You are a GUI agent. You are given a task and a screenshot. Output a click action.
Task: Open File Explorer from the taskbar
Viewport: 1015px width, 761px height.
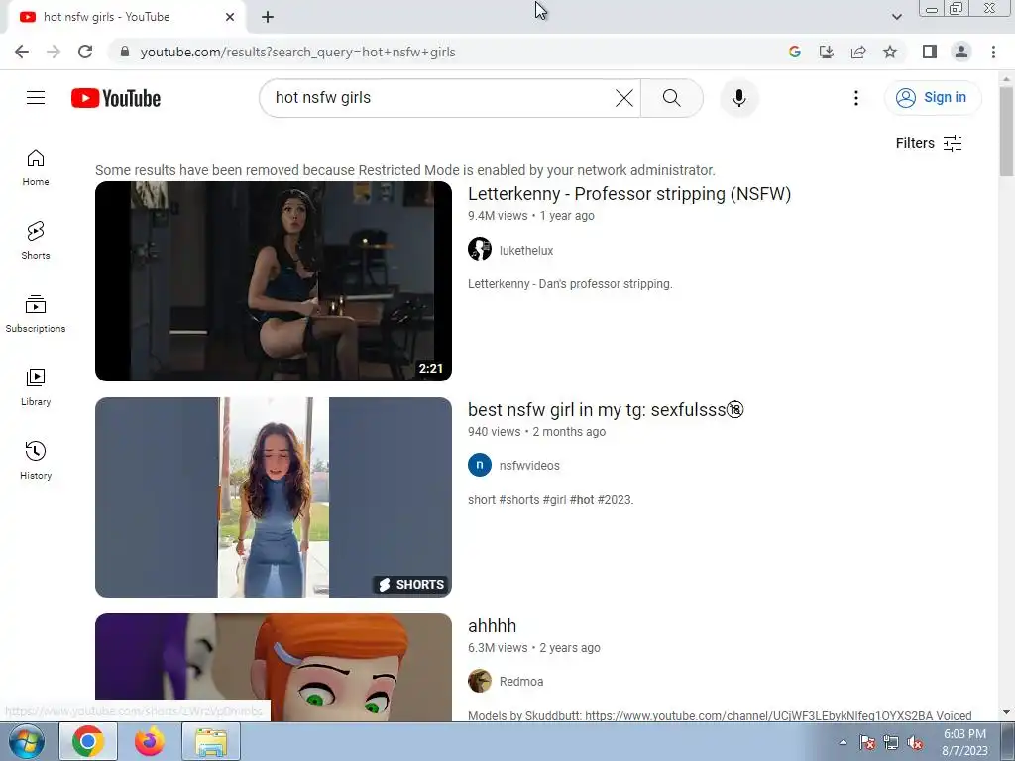(212, 741)
